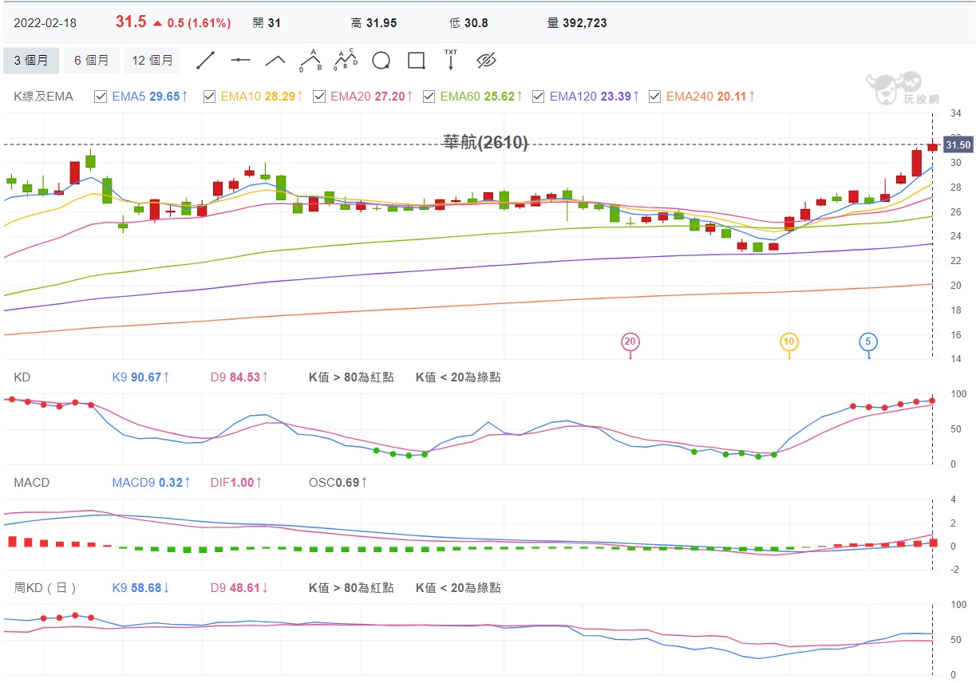Select the rectangle drawing tool

coord(416,61)
